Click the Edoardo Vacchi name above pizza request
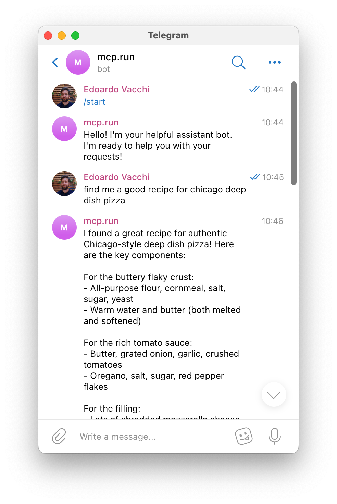This screenshot has width=337, height=504. click(x=117, y=177)
